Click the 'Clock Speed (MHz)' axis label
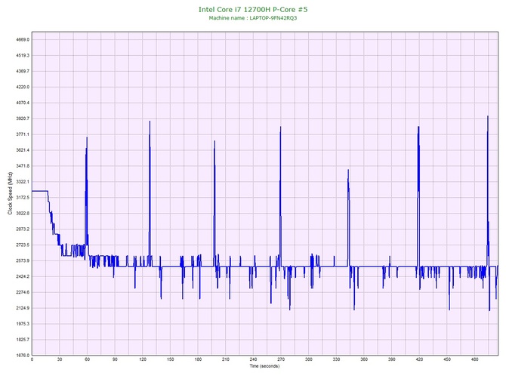The height and width of the screenshot is (379, 506). click(x=11, y=193)
